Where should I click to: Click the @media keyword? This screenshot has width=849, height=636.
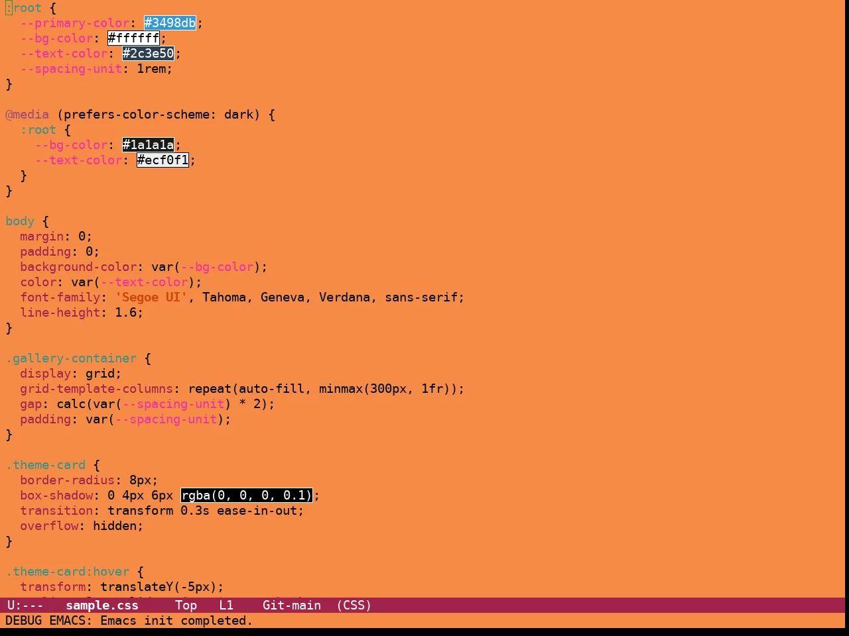tap(27, 115)
